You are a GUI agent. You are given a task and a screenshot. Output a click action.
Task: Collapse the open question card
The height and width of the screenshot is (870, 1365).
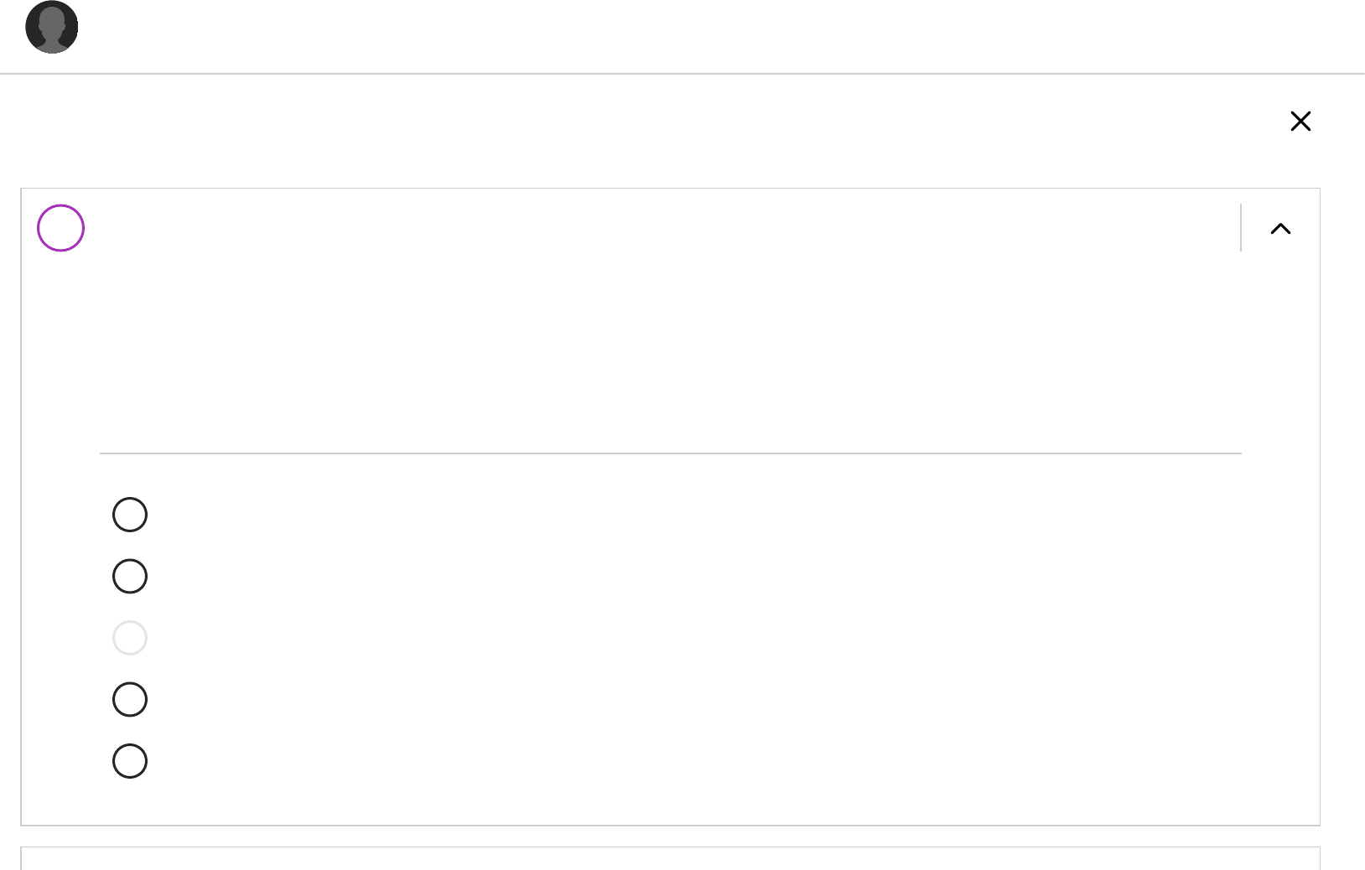click(x=1280, y=229)
